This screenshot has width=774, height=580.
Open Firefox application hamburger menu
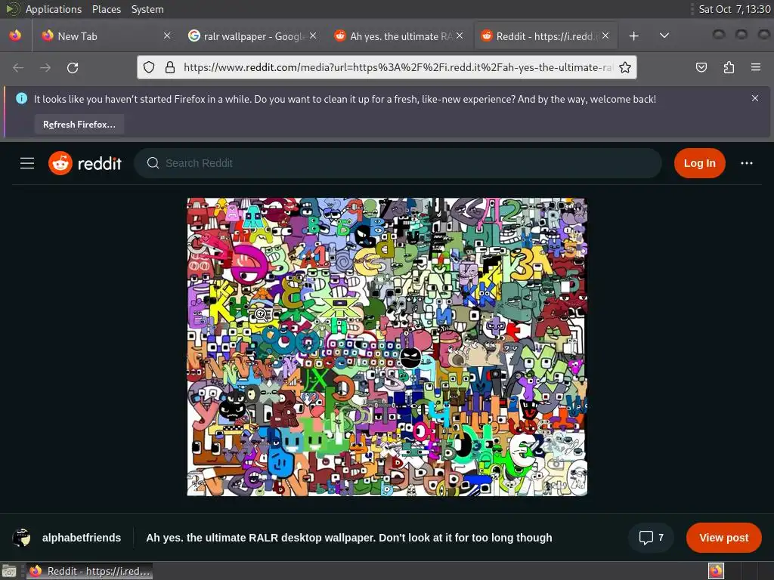pyautogui.click(x=756, y=67)
